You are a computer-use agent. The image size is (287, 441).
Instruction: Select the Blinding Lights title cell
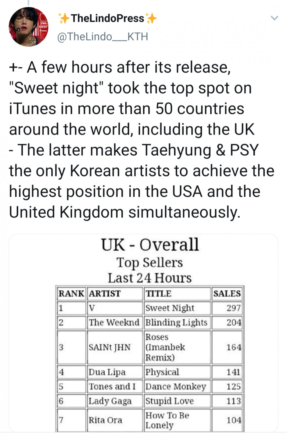pyautogui.click(x=177, y=323)
